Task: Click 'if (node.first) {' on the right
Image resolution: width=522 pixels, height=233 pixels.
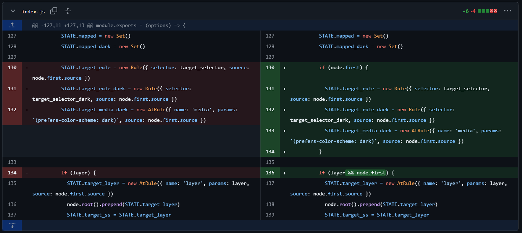Action: coord(343,67)
